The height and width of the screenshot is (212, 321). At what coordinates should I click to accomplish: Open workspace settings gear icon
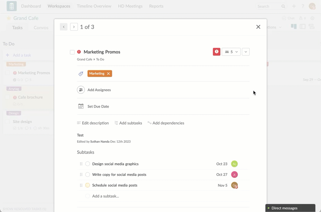pyautogui.click(x=312, y=18)
